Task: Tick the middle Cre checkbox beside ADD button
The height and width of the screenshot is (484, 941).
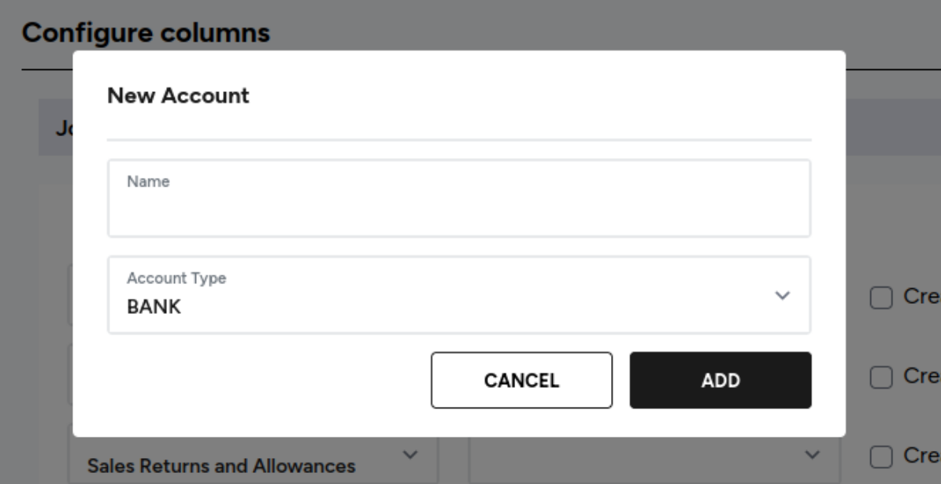Action: (881, 377)
